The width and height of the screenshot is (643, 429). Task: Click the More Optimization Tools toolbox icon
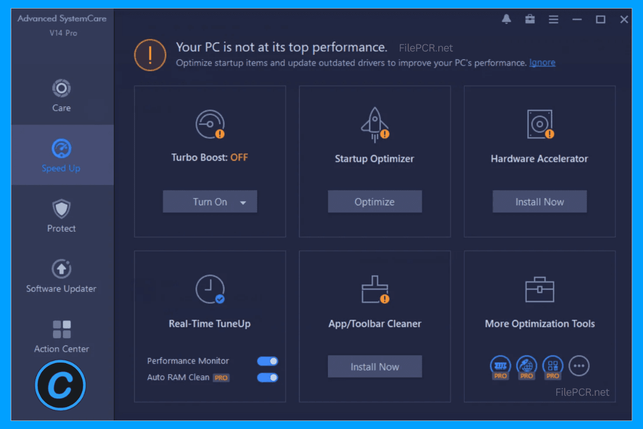pyautogui.click(x=540, y=290)
